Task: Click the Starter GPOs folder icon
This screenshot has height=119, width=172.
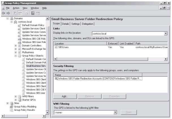Action: 20,100
